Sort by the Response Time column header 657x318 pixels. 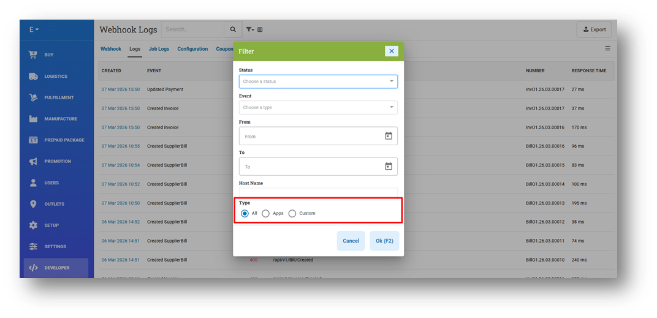tap(589, 71)
